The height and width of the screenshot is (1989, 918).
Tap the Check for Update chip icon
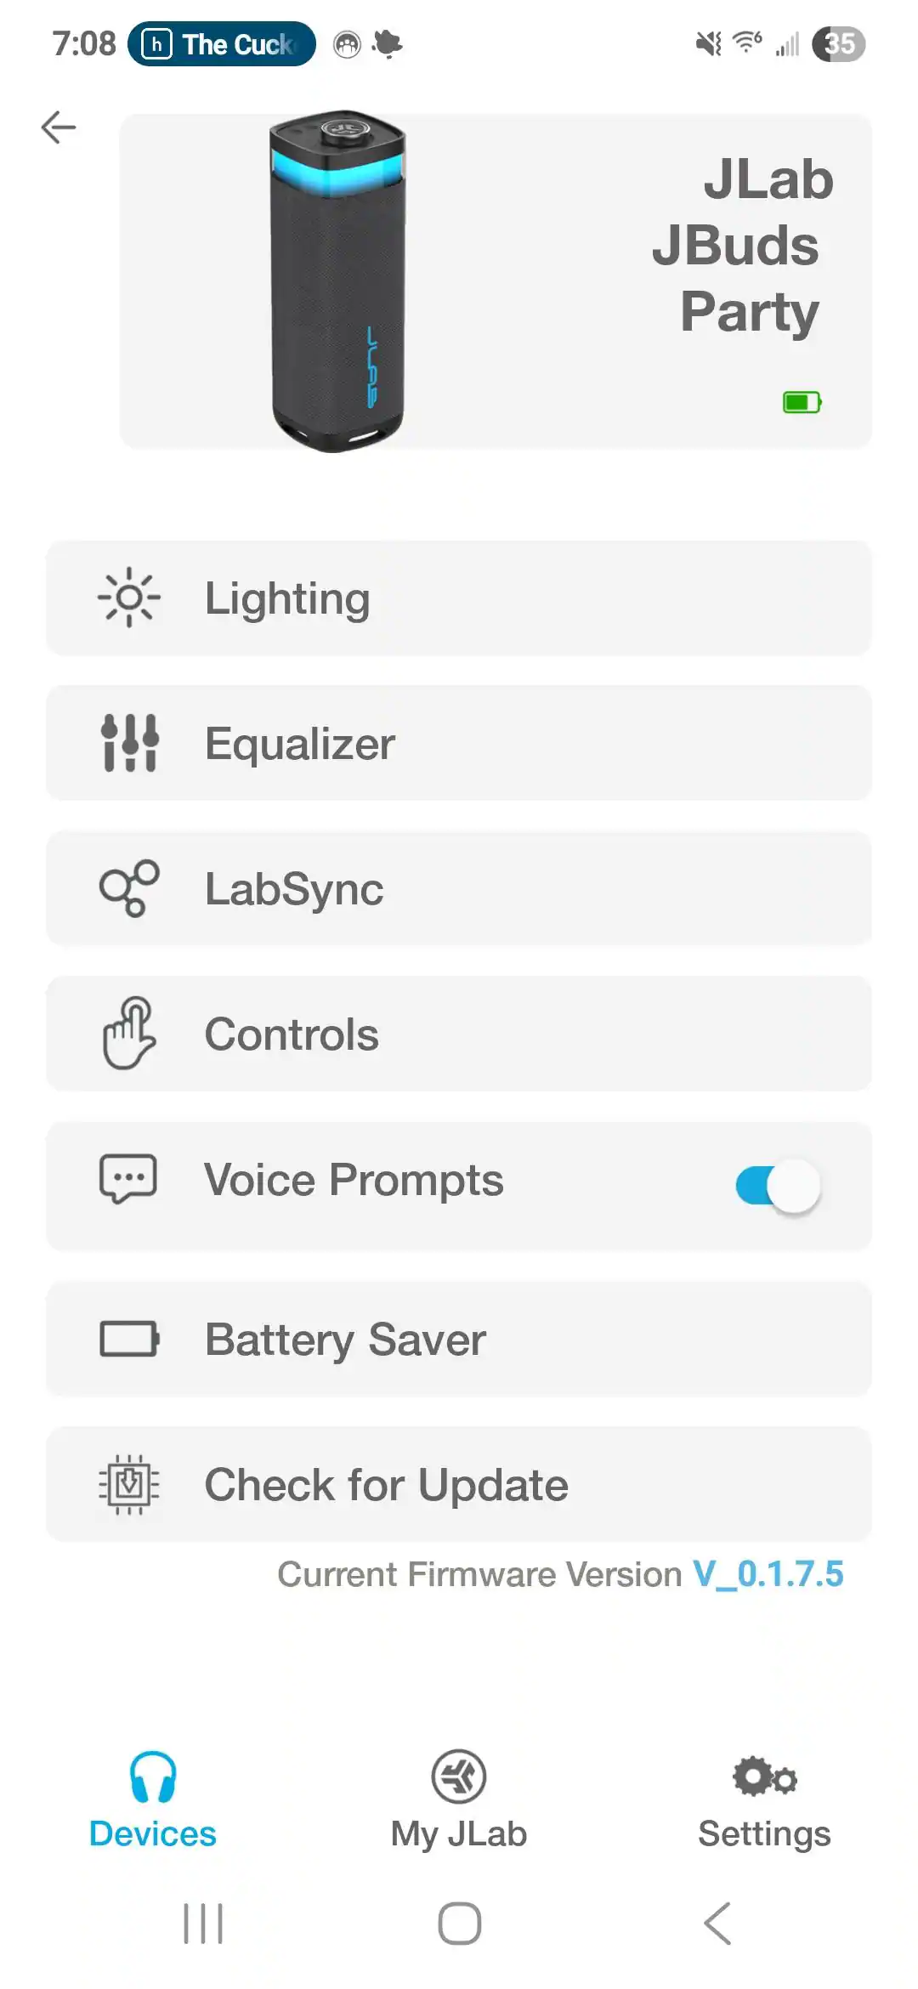129,1484
